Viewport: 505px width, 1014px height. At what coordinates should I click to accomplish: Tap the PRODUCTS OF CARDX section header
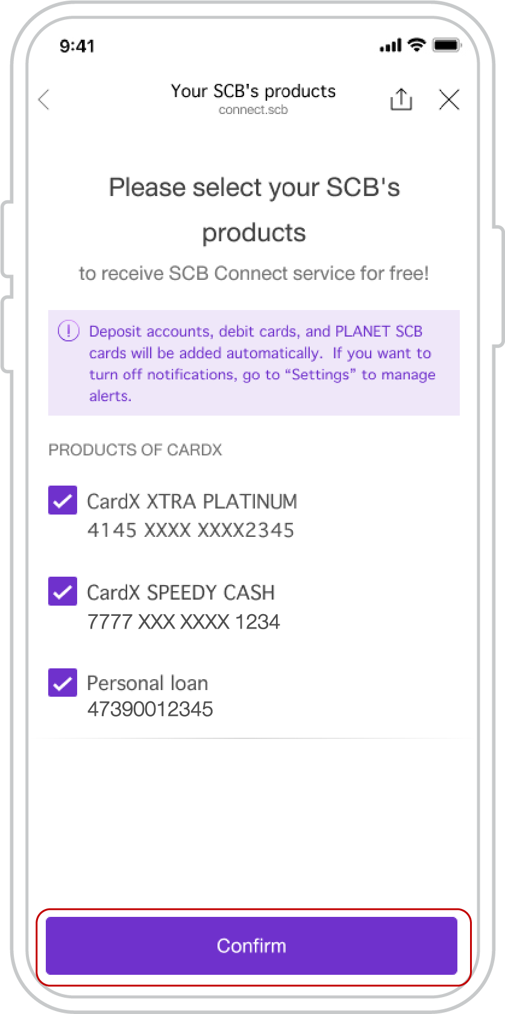tap(135, 450)
